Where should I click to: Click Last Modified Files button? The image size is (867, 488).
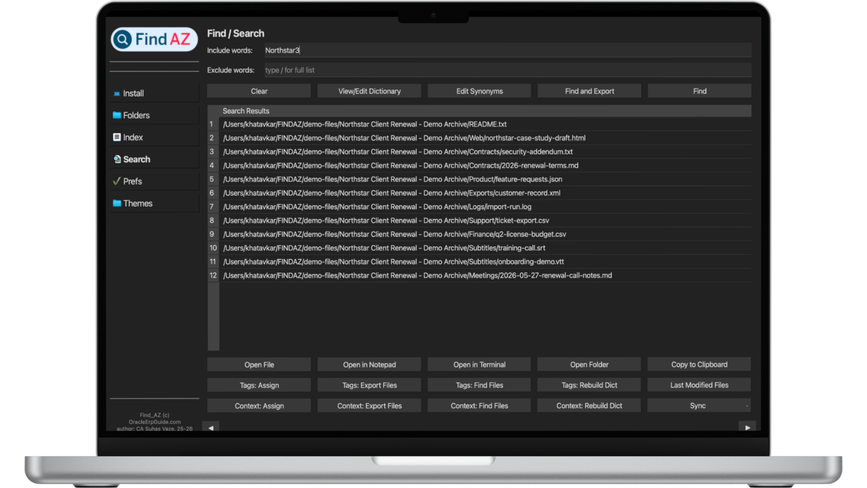click(x=699, y=385)
